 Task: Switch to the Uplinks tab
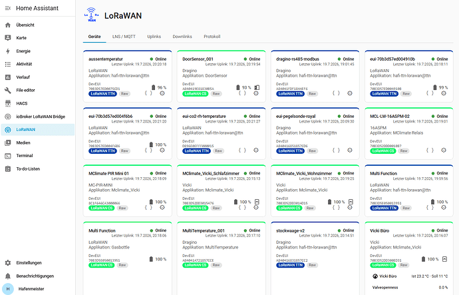[154, 37]
